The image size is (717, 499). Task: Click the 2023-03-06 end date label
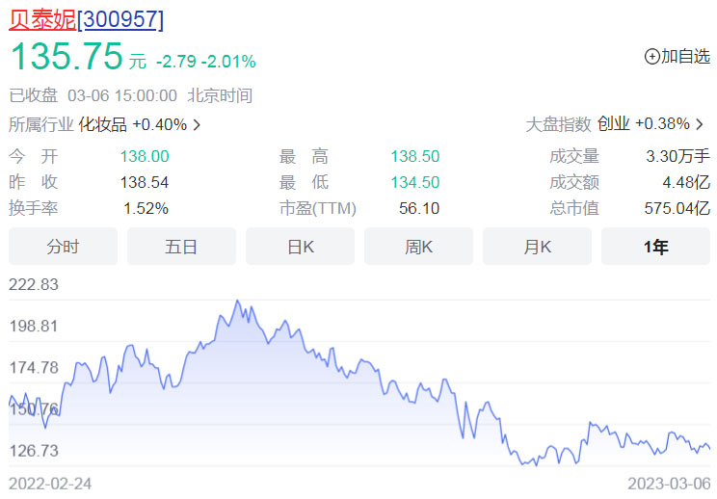tap(669, 483)
